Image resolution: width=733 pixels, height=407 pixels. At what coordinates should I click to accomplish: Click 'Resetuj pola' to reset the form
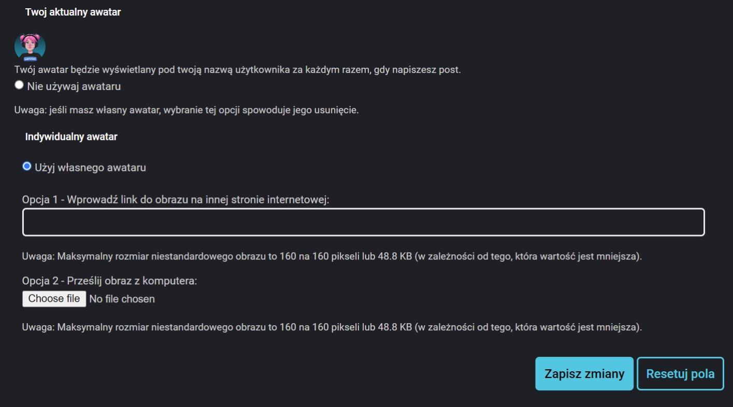point(680,373)
